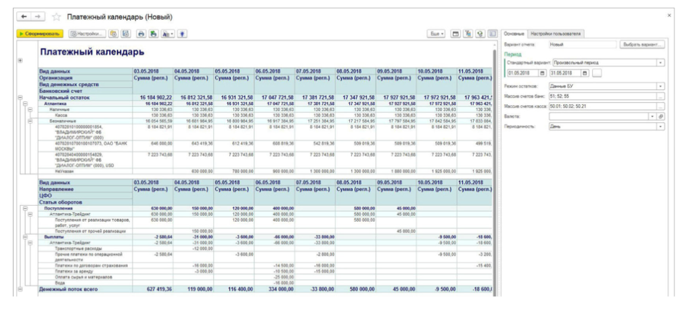
Task: Open the Режим остатков dropdown
Action: [x=661, y=86]
